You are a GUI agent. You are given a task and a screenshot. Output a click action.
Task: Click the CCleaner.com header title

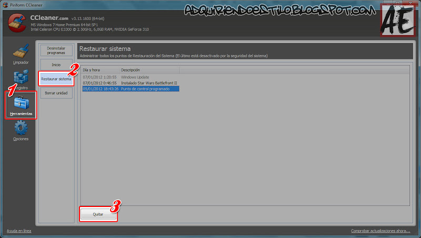(x=49, y=18)
